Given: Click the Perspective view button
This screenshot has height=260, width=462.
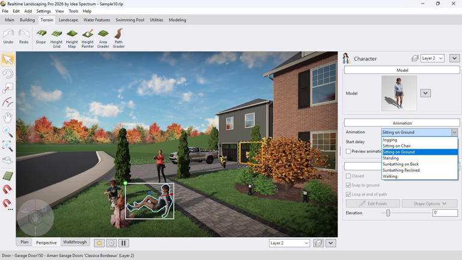Looking at the screenshot, I should [x=46, y=243].
